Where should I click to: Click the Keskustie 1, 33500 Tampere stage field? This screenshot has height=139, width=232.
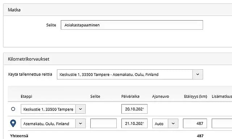coord(48,109)
